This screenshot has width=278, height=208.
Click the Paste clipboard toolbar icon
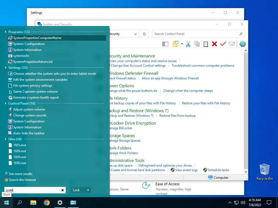pyautogui.click(x=206, y=44)
